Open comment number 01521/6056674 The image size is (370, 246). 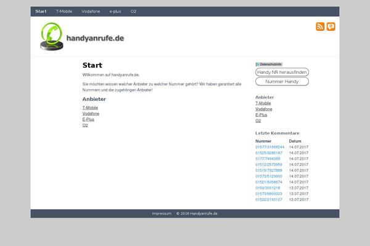coord(269,182)
